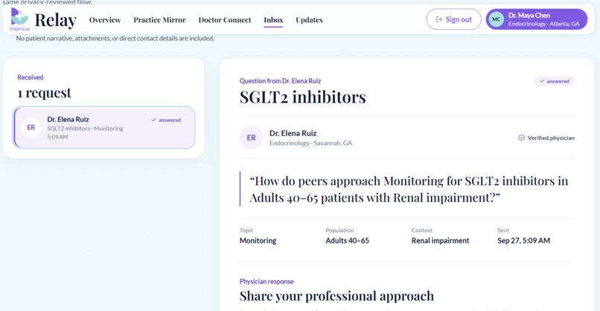Click the Impiricus Relay logo icon
Viewport: 600px width, 311px height.
[x=19, y=17]
